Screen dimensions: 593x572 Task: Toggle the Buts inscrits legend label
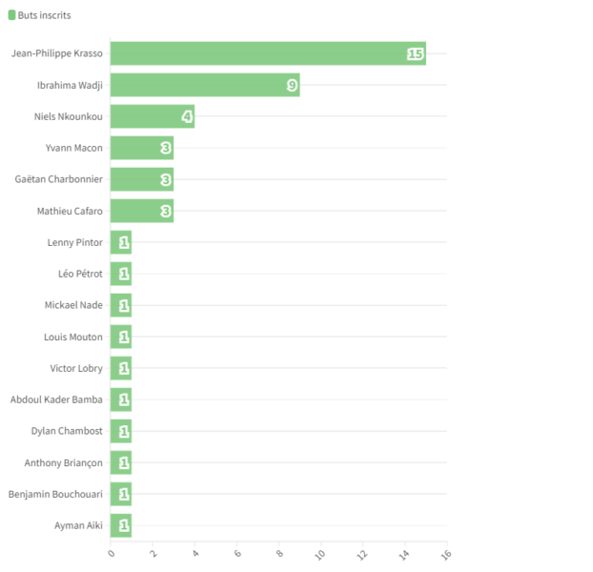pos(44,15)
